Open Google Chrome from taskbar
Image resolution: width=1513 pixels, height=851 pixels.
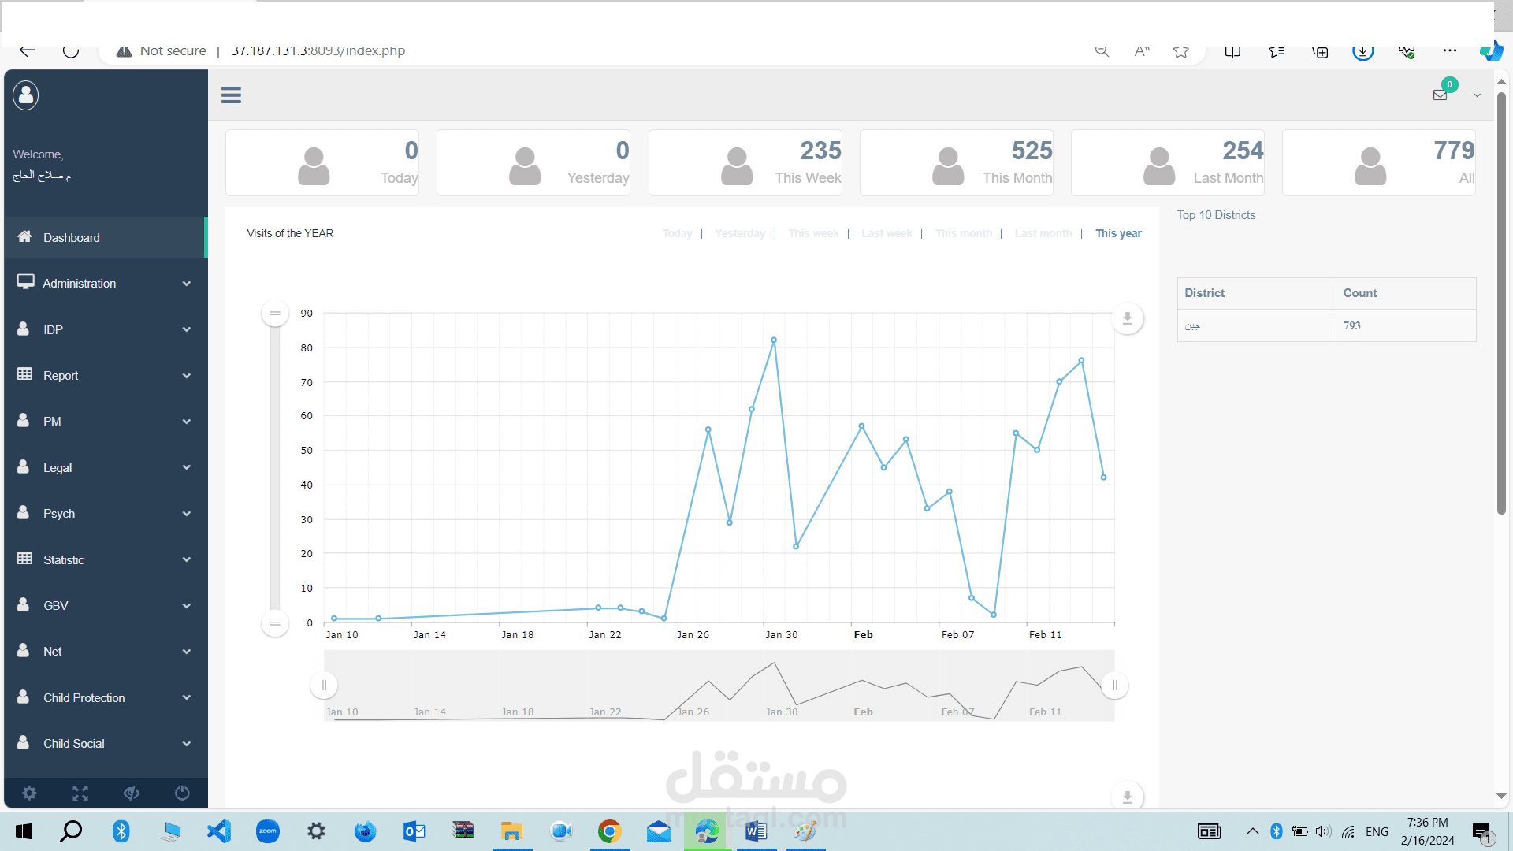pyautogui.click(x=609, y=831)
